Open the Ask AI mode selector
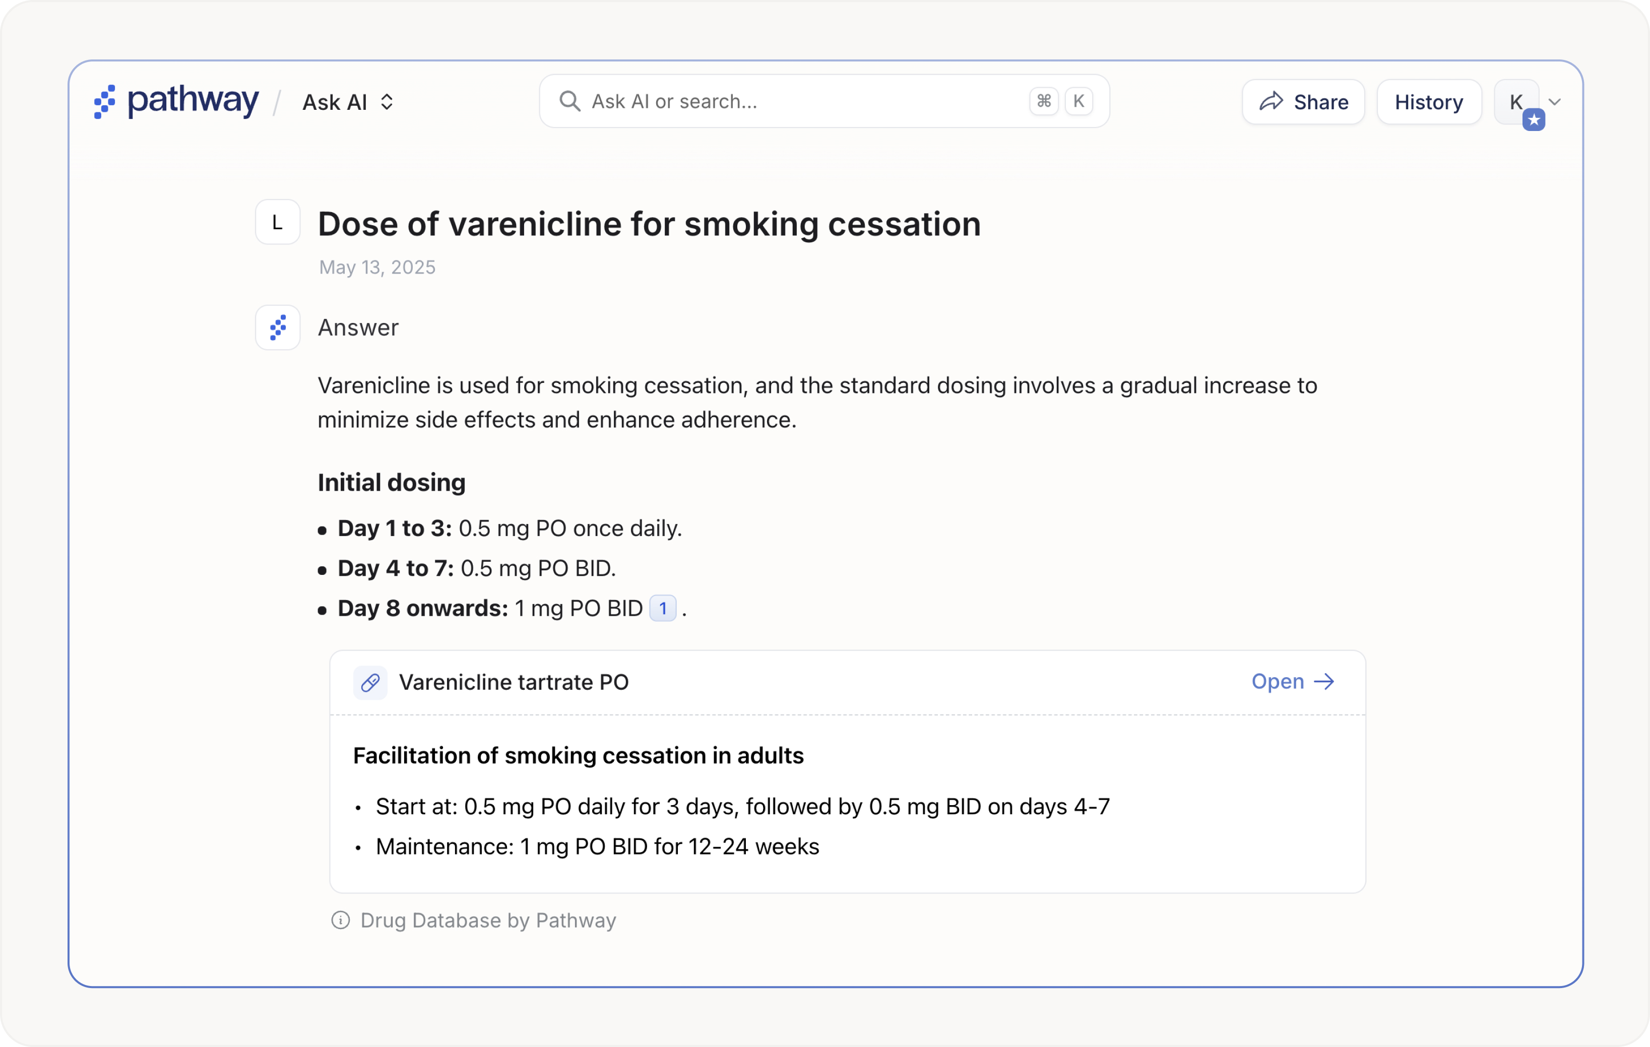The image size is (1650, 1047). click(x=336, y=102)
